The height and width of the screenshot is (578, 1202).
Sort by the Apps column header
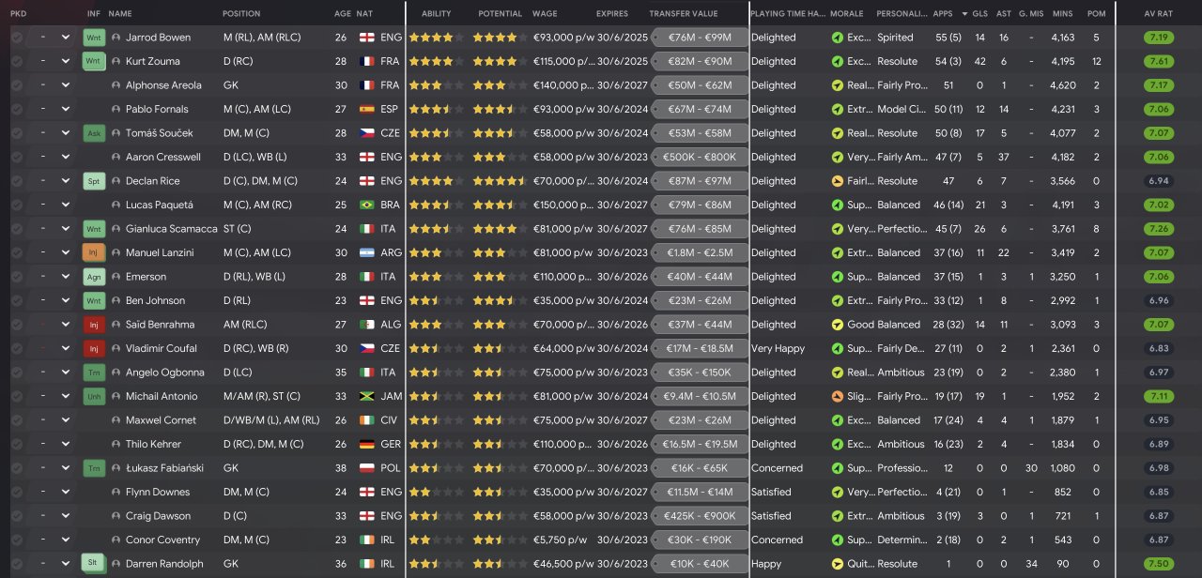[942, 14]
